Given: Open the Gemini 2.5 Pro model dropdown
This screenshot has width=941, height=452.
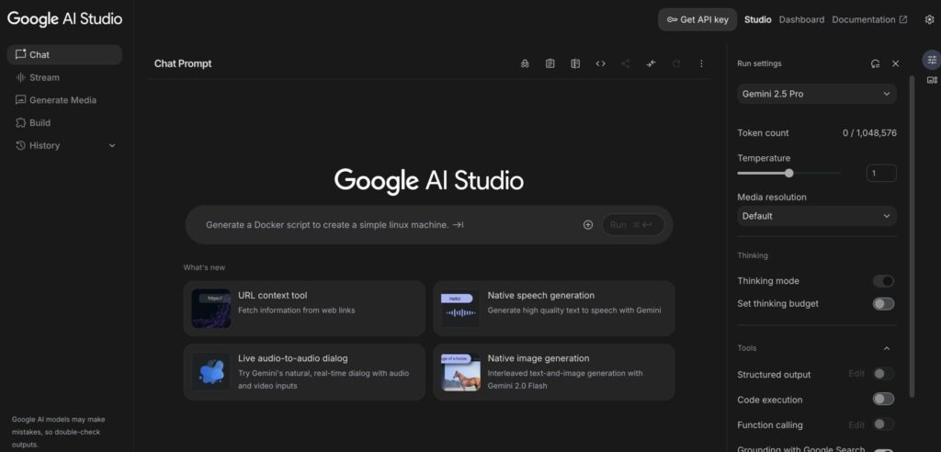Looking at the screenshot, I should (x=817, y=94).
